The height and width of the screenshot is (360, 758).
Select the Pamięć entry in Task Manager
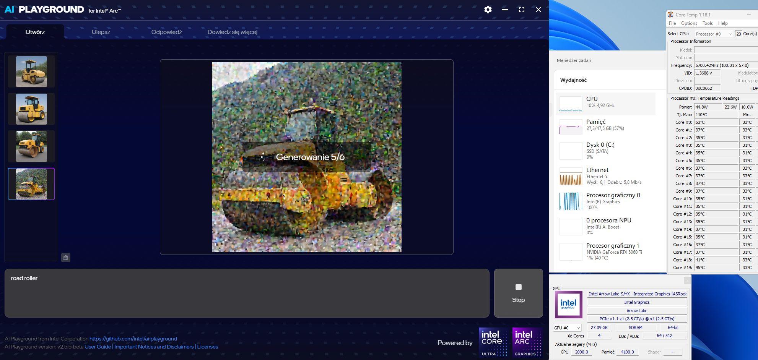[x=605, y=127]
